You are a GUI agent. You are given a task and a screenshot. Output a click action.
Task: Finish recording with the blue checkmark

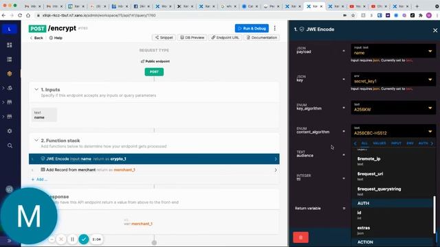[84, 239]
